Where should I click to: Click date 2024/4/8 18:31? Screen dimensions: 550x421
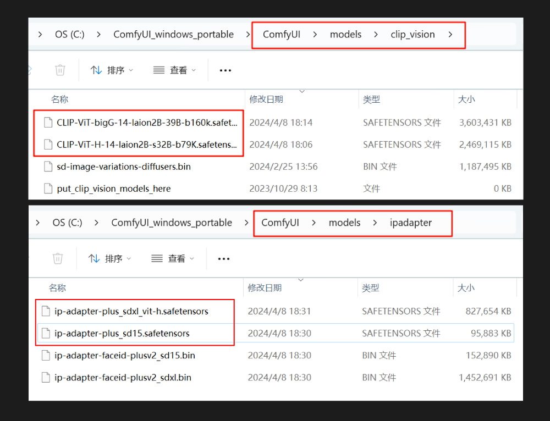pyautogui.click(x=279, y=311)
